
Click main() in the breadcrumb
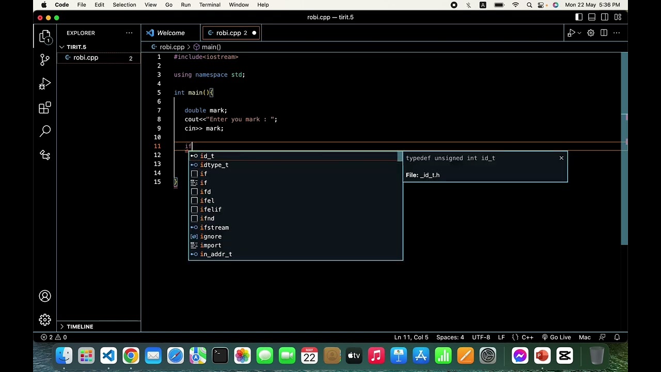(x=211, y=47)
